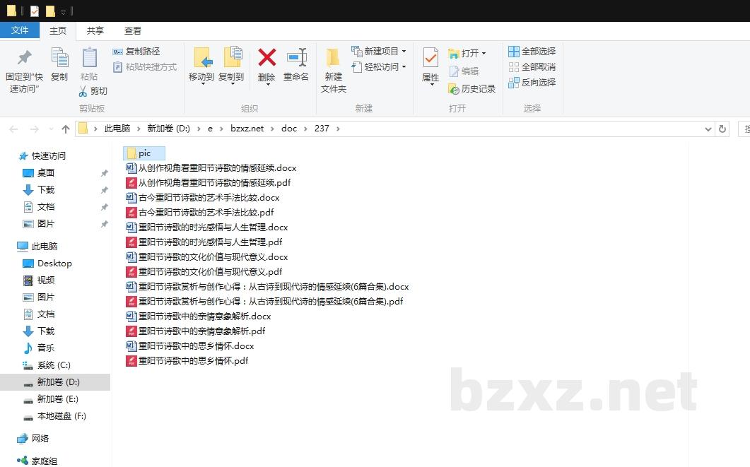Click the Refresh button beside address bar

[722, 129]
